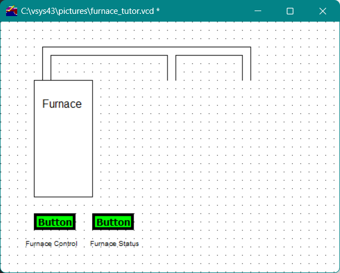
Task: Click the inner left pipe's right vertical leg
Action: [168, 68]
